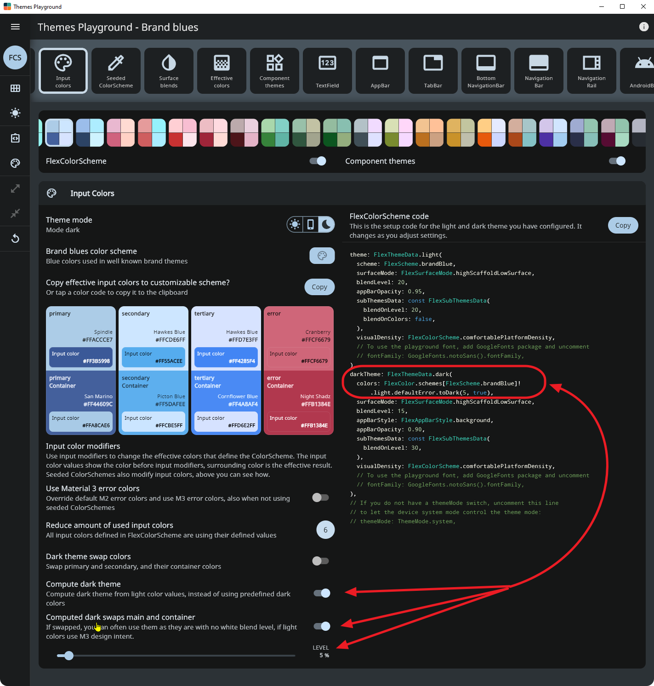Image resolution: width=654 pixels, height=686 pixels.
Task: Open the TextField panel
Action: [x=327, y=71]
